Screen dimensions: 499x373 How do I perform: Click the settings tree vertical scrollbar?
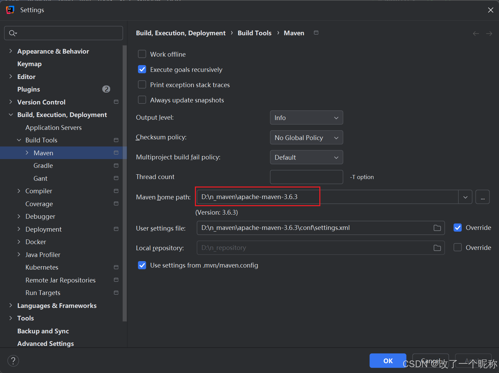pos(125,183)
